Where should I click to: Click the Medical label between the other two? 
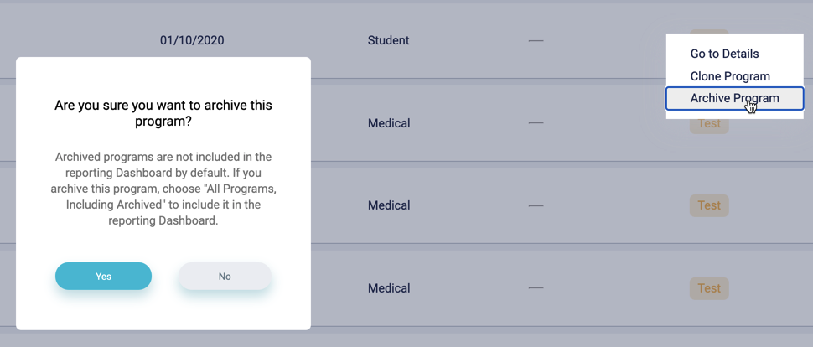(x=389, y=205)
